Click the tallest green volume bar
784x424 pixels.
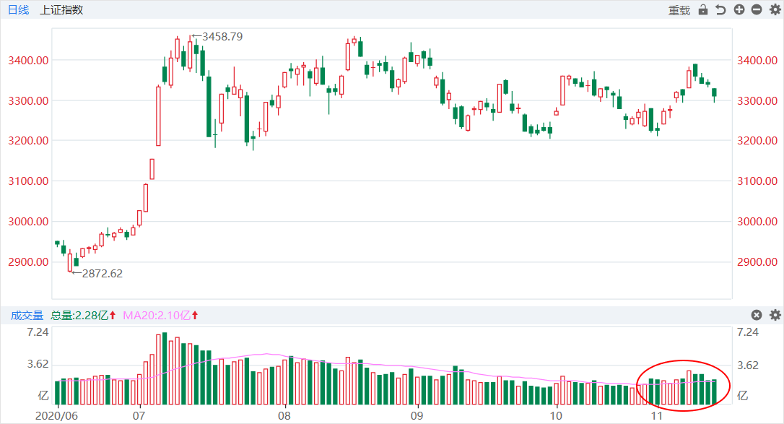point(165,368)
